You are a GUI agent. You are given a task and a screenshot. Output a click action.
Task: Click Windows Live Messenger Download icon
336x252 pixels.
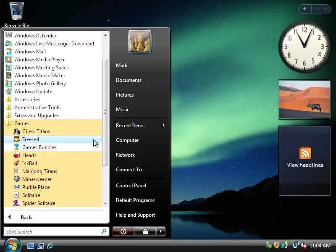(x=9, y=43)
